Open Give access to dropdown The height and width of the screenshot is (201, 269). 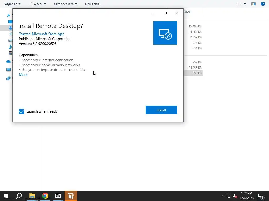pyautogui.click(x=65, y=4)
